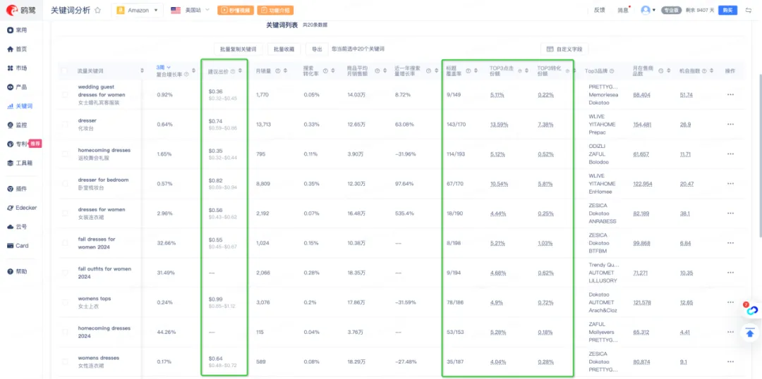The image size is (762, 379).
Task: Go to 首页 in the sidebar
Action: (x=18, y=49)
